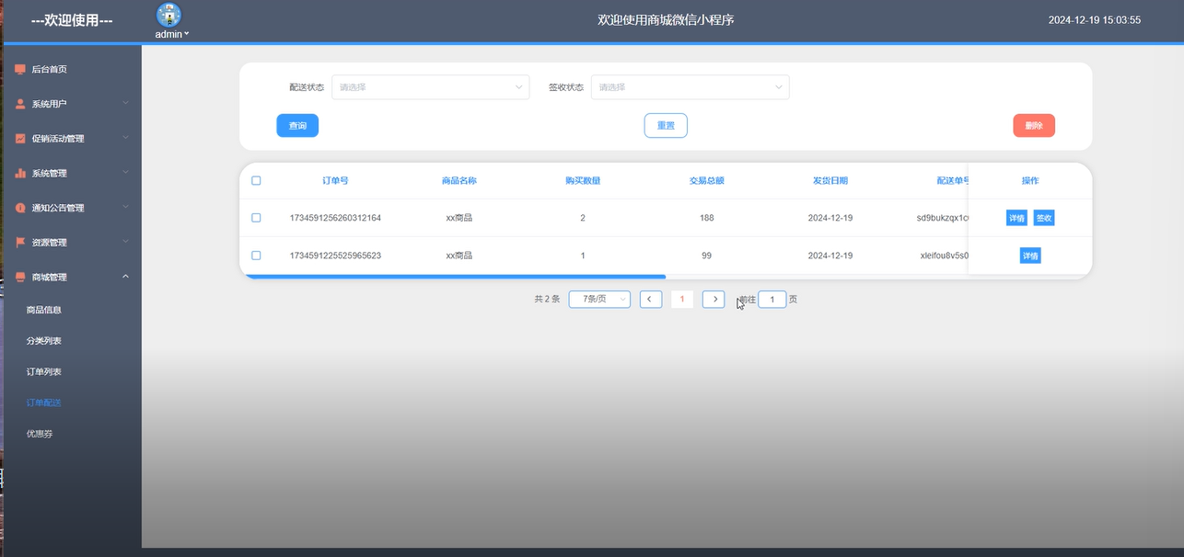Click the go-to-page number input
Image resolution: width=1184 pixels, height=557 pixels.
pos(772,299)
